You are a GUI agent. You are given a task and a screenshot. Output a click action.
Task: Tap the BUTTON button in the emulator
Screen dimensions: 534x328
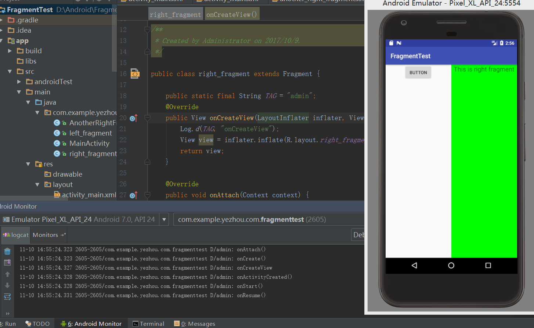pos(418,72)
